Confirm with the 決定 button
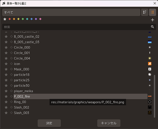Image resolution: width=158 pixels, height=129 pixels. coord(49,123)
